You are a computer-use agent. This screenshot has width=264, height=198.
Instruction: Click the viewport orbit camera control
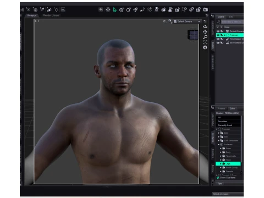(x=205, y=26)
